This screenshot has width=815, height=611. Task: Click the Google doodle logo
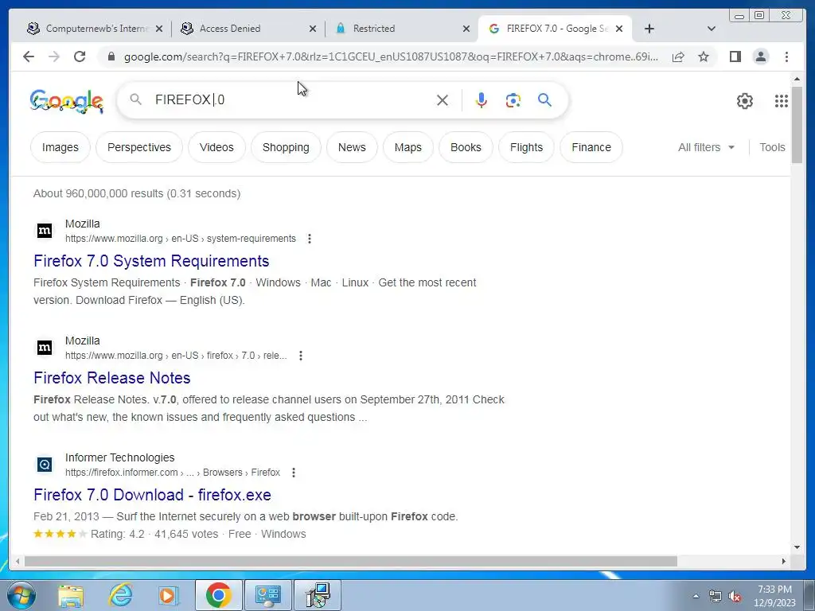click(x=67, y=101)
